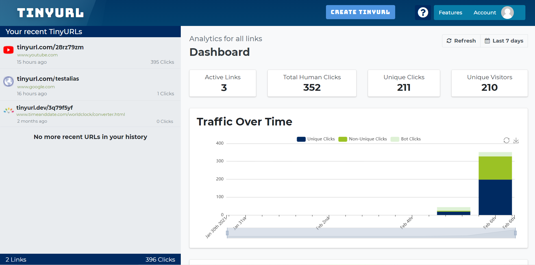Click the right handle of chart range slider
The width and height of the screenshot is (535, 265).
516,233
